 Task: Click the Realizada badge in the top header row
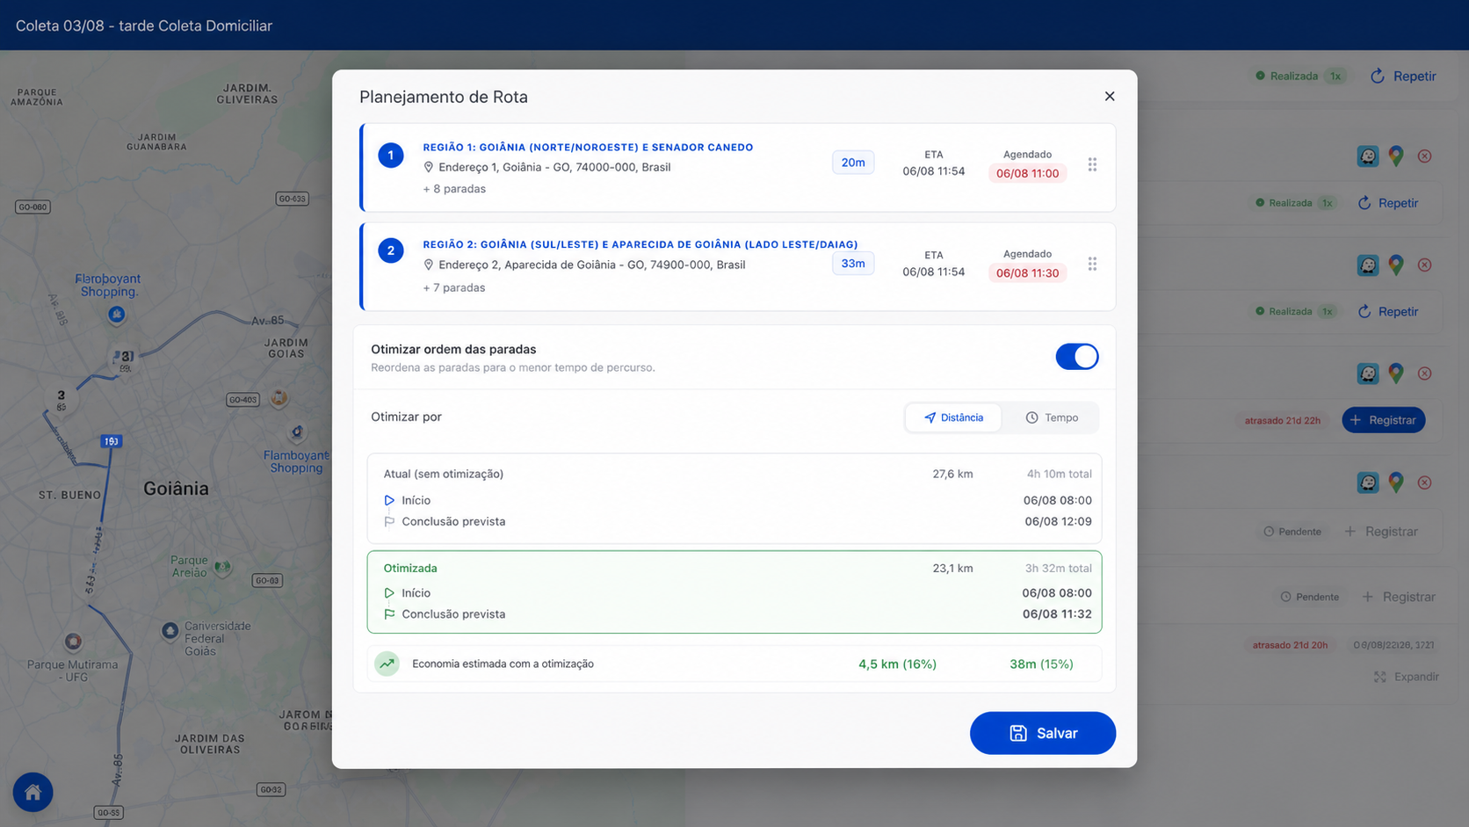1300,76
